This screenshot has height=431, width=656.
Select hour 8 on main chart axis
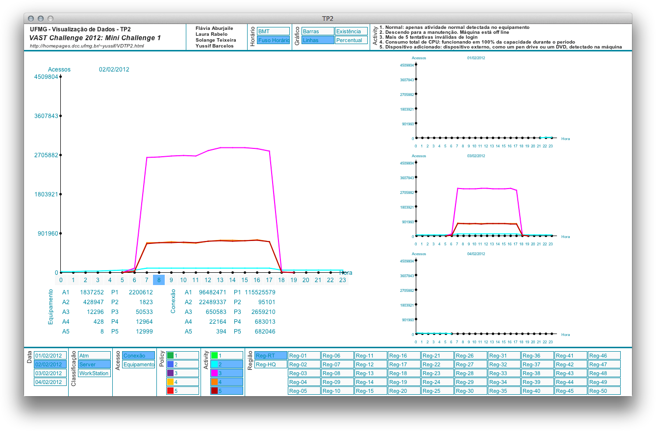pos(159,280)
